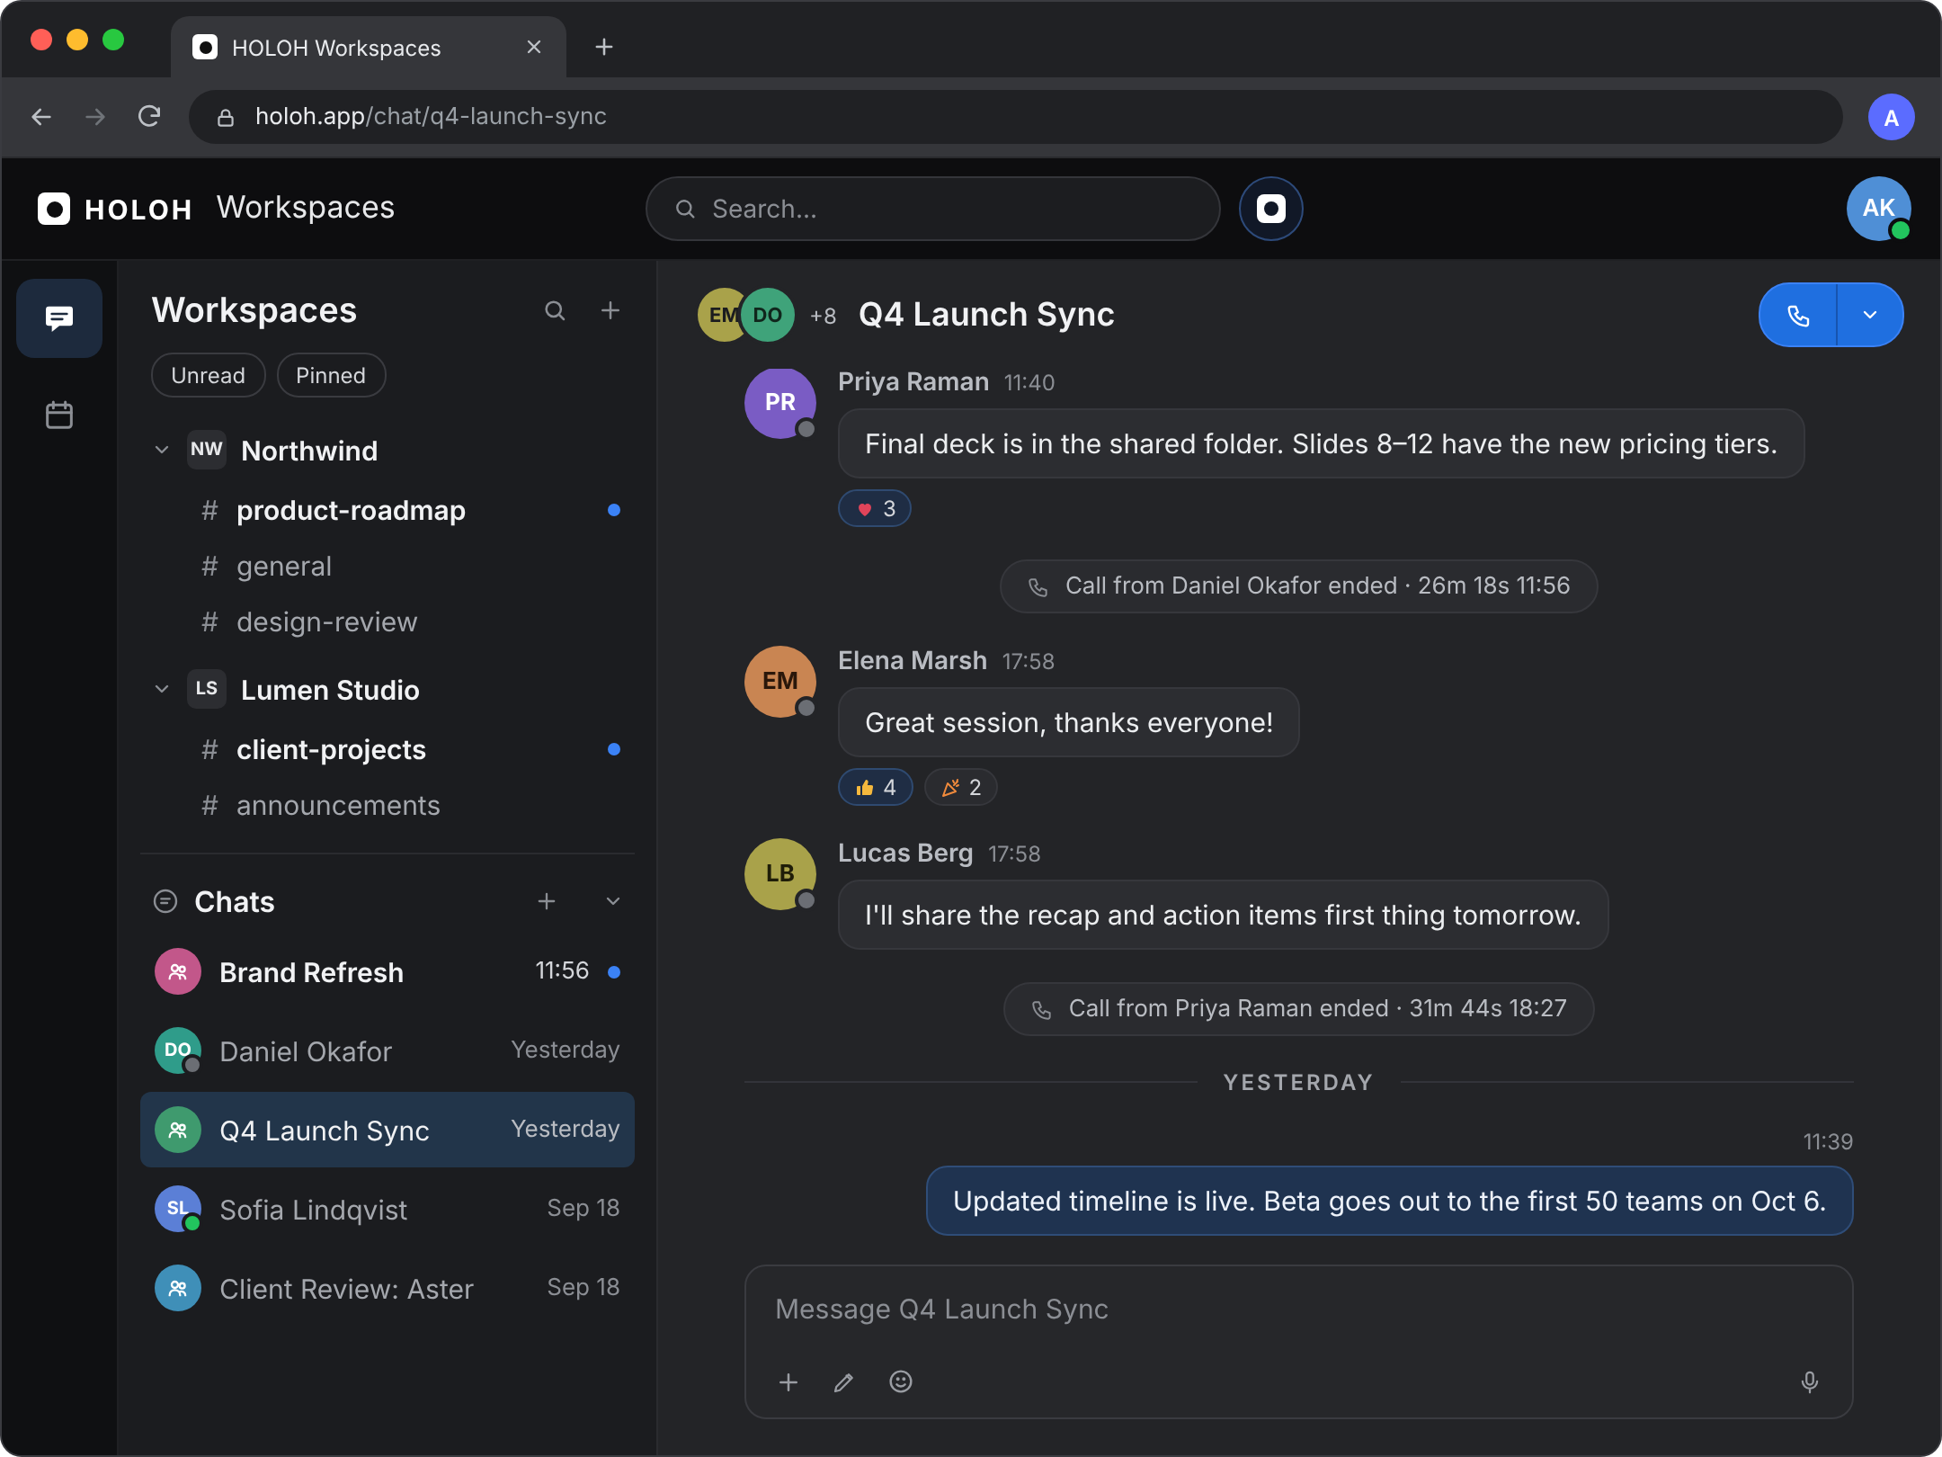This screenshot has width=1942, height=1457.
Task: Open the Daniel Okafor chat
Action: tap(388, 1050)
